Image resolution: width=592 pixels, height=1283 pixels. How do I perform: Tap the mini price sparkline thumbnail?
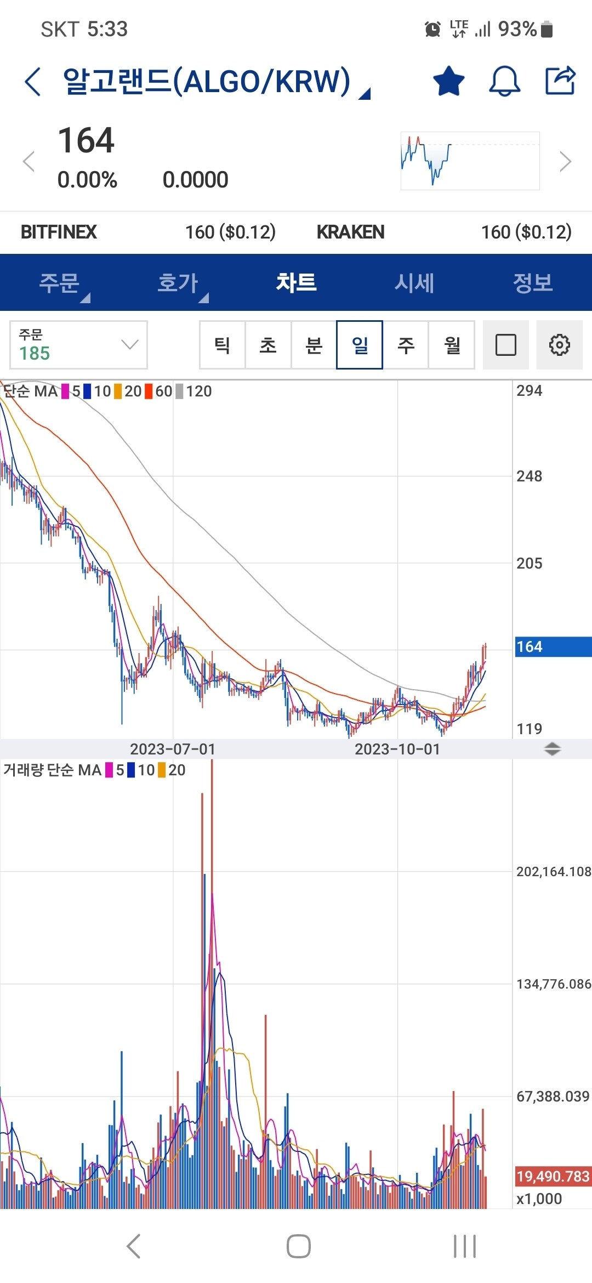[470, 161]
